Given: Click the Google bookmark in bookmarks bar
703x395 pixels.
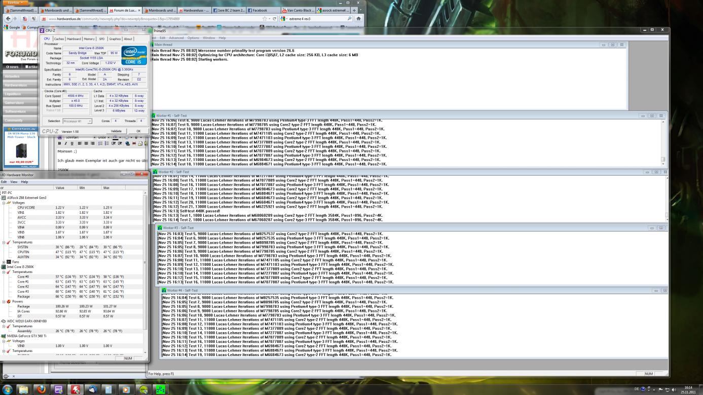Looking at the screenshot, I should point(12,27).
